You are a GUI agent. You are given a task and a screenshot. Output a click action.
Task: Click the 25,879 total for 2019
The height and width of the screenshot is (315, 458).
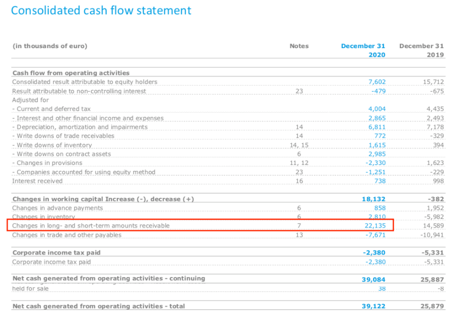(x=432, y=306)
